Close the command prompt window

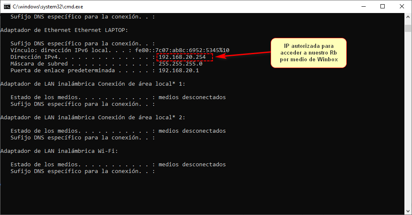point(401,6)
